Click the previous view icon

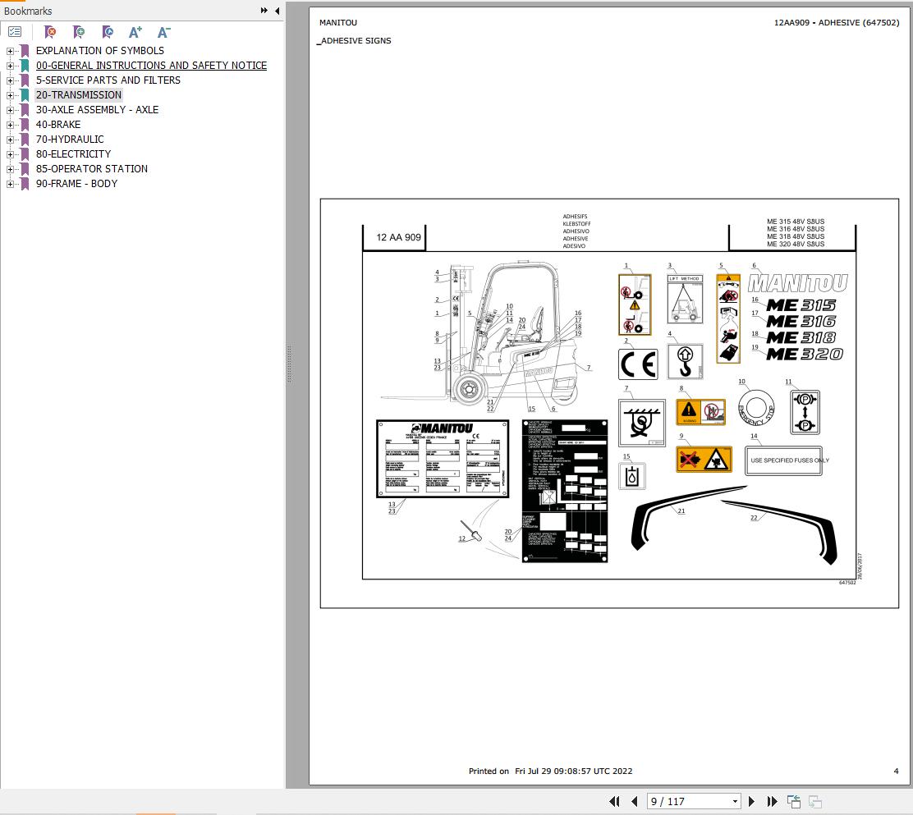pos(794,802)
